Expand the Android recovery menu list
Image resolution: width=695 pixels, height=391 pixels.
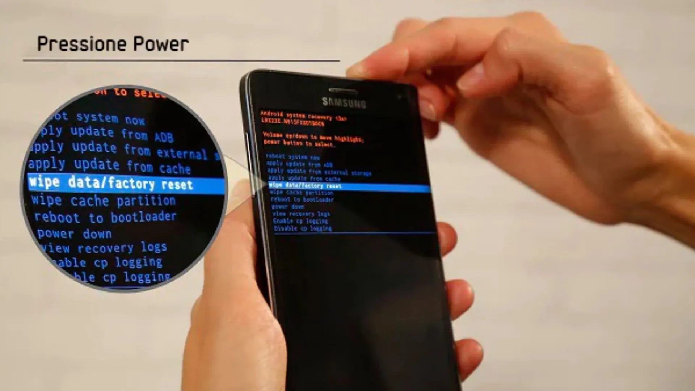pyautogui.click(x=334, y=193)
